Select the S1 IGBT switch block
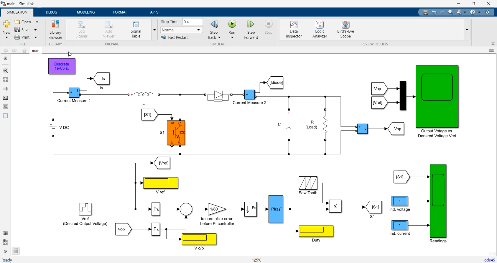497x263 pixels. (x=176, y=133)
